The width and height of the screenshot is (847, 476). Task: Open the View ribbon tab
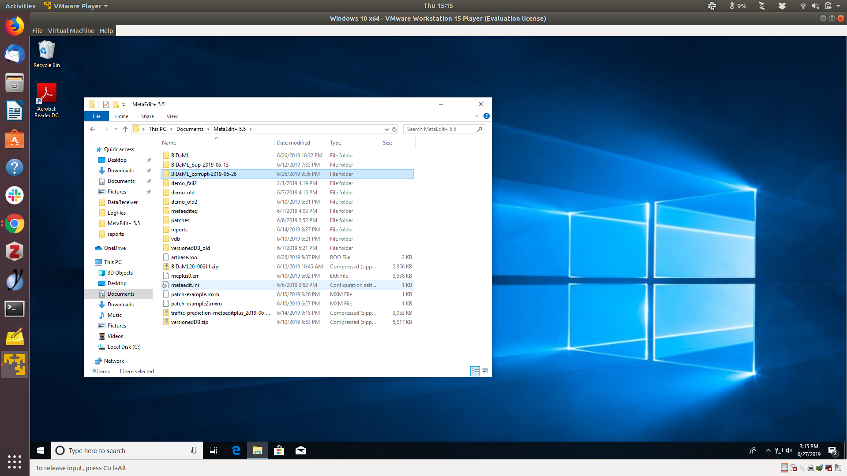click(172, 116)
